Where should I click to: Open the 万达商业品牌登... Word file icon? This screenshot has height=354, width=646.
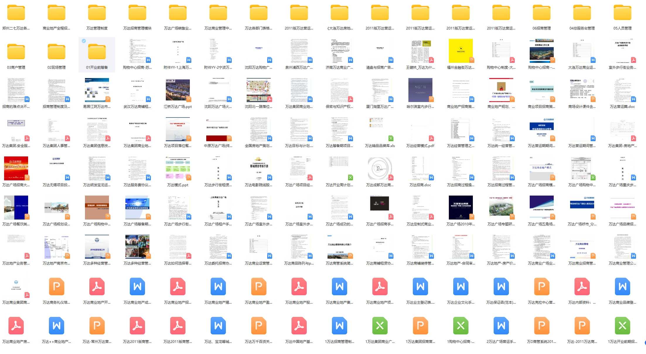tap(623, 287)
